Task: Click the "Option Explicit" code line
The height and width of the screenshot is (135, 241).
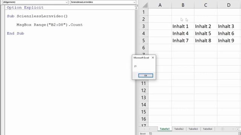Action: pos(25,7)
